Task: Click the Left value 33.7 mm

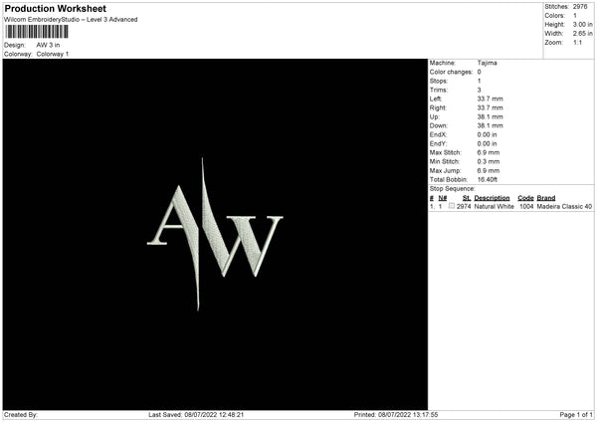Action: (490, 99)
